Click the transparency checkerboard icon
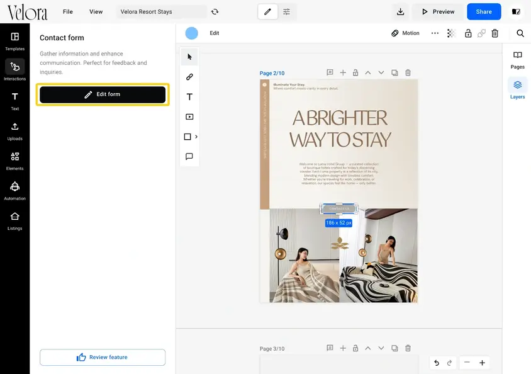Screen dimensions: 531x374 point(451,33)
